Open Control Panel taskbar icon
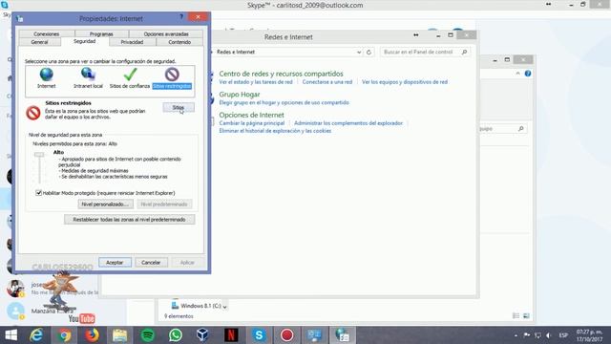The image size is (611, 344). [314, 335]
